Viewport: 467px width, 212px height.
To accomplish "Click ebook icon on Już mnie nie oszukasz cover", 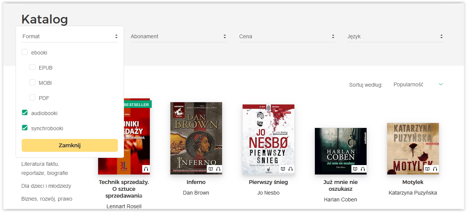I will coord(355,169).
